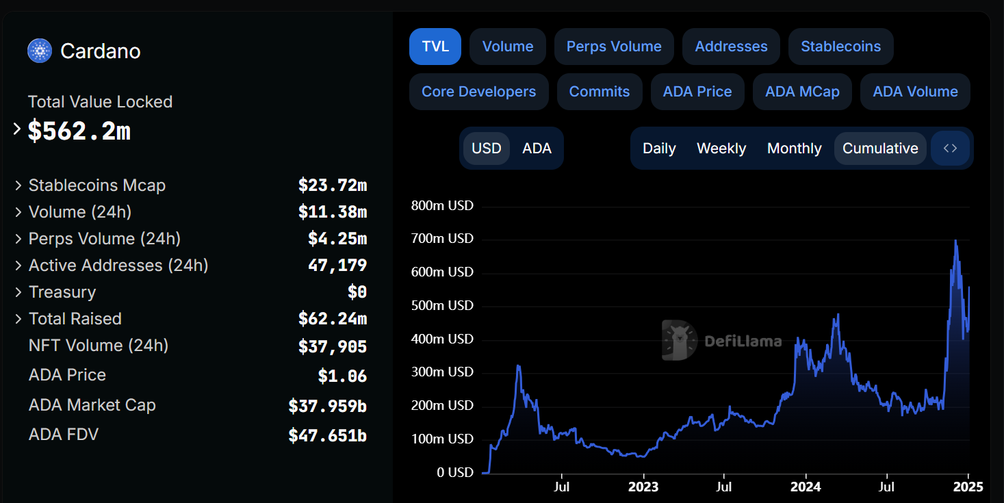Click the ADA FDV label

tap(64, 435)
